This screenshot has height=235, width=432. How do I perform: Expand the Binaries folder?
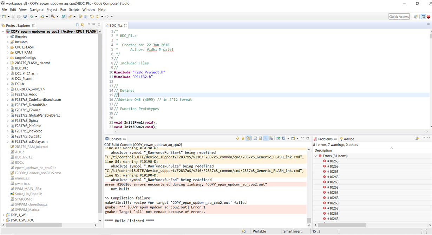pyautogui.click(x=8, y=37)
